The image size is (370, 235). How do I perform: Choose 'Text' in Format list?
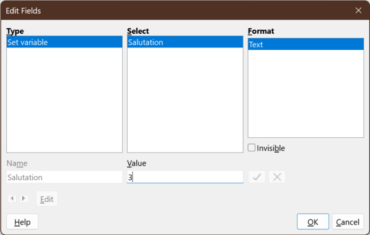(x=306, y=44)
